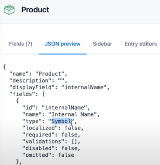Click the green Product content type icon
The width and height of the screenshot is (160, 165).
tap(9, 10)
